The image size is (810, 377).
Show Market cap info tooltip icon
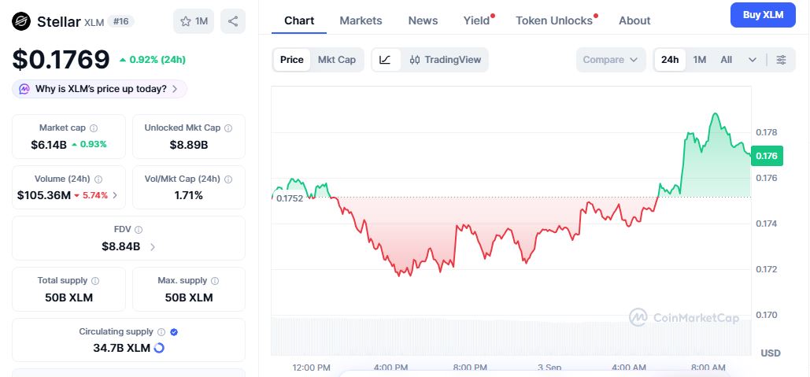click(94, 128)
